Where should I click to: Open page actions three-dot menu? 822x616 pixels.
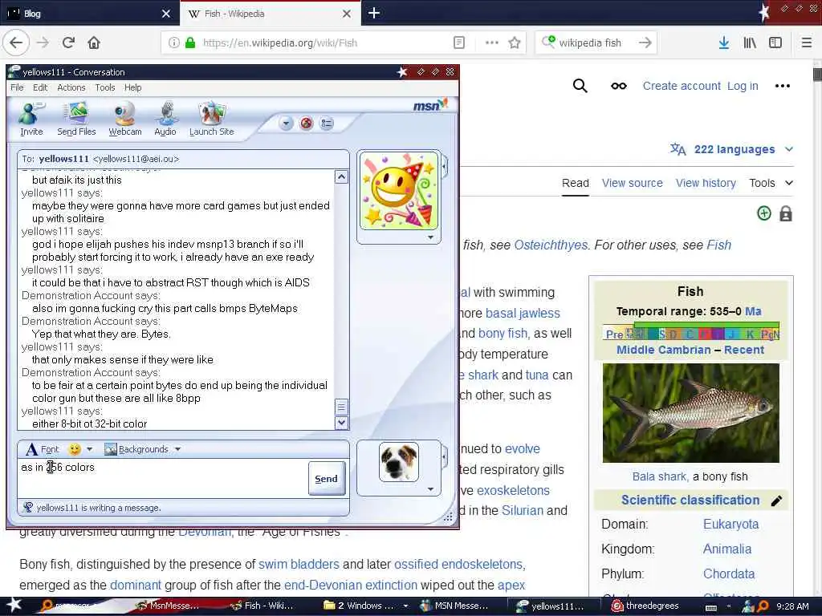click(492, 43)
